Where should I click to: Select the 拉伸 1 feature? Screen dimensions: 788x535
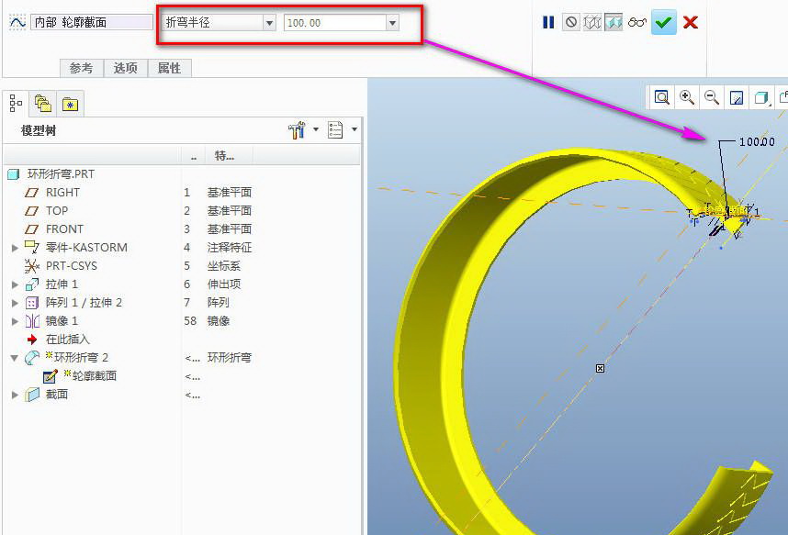pyautogui.click(x=62, y=284)
